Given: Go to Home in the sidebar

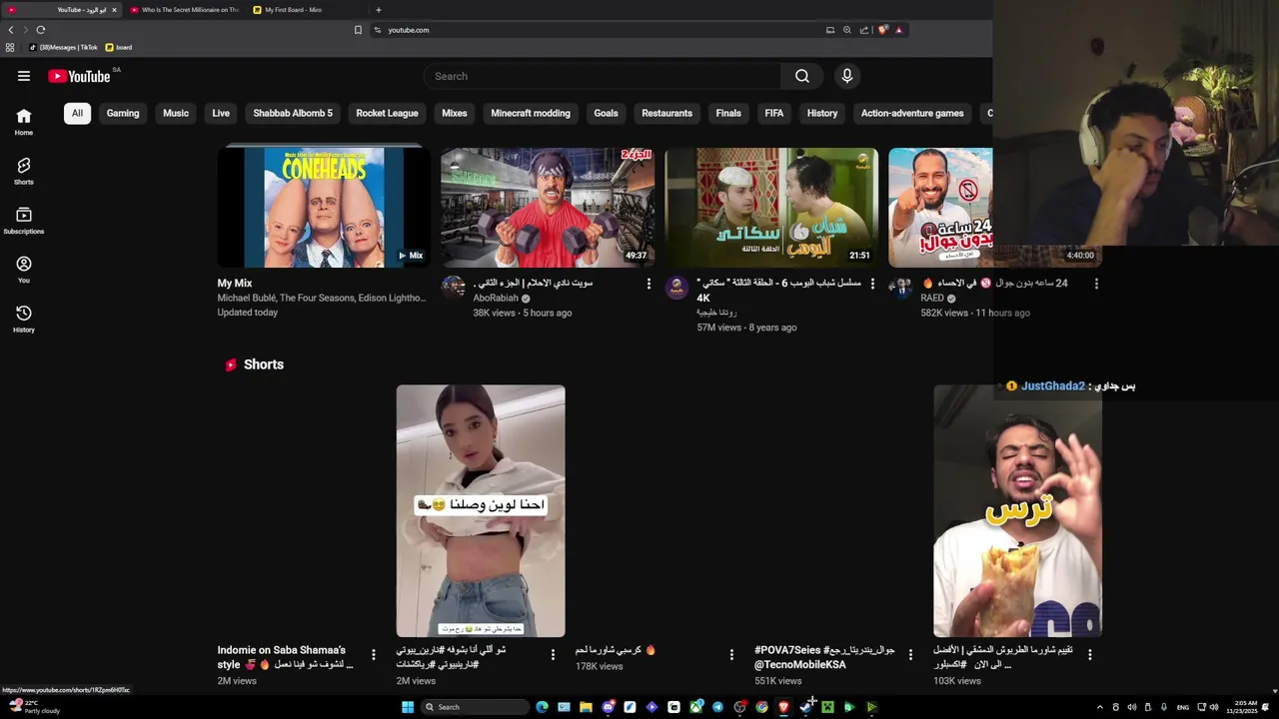Looking at the screenshot, I should pos(24,122).
